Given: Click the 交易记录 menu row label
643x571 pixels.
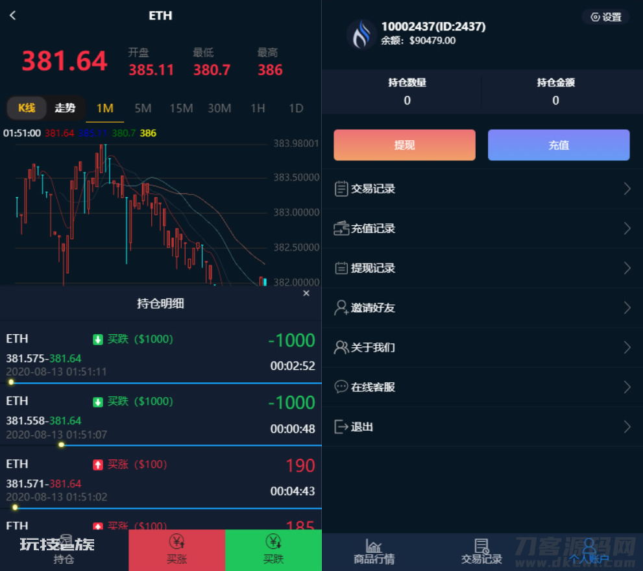Looking at the screenshot, I should tap(373, 189).
